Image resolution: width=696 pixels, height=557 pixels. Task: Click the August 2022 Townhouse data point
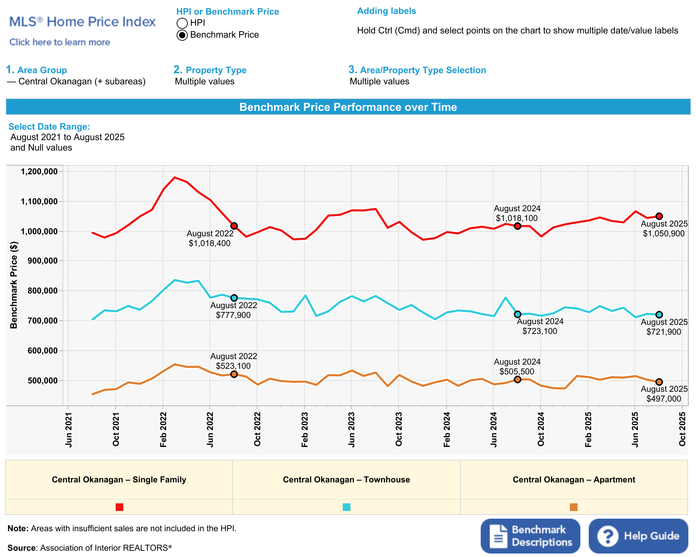coord(234,298)
